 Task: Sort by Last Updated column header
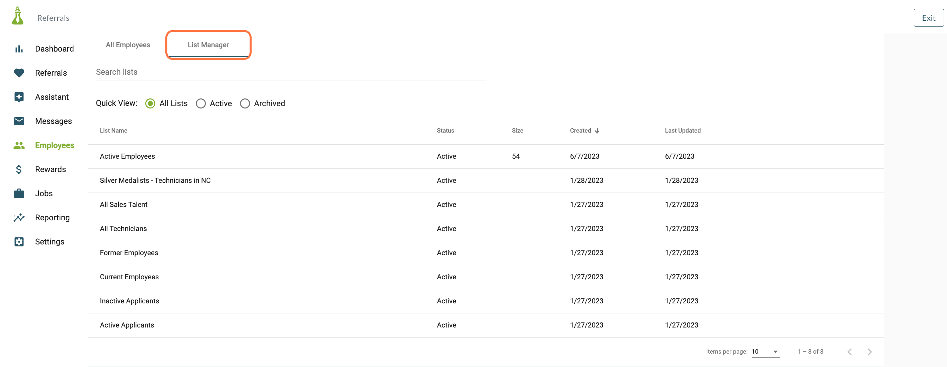click(682, 131)
